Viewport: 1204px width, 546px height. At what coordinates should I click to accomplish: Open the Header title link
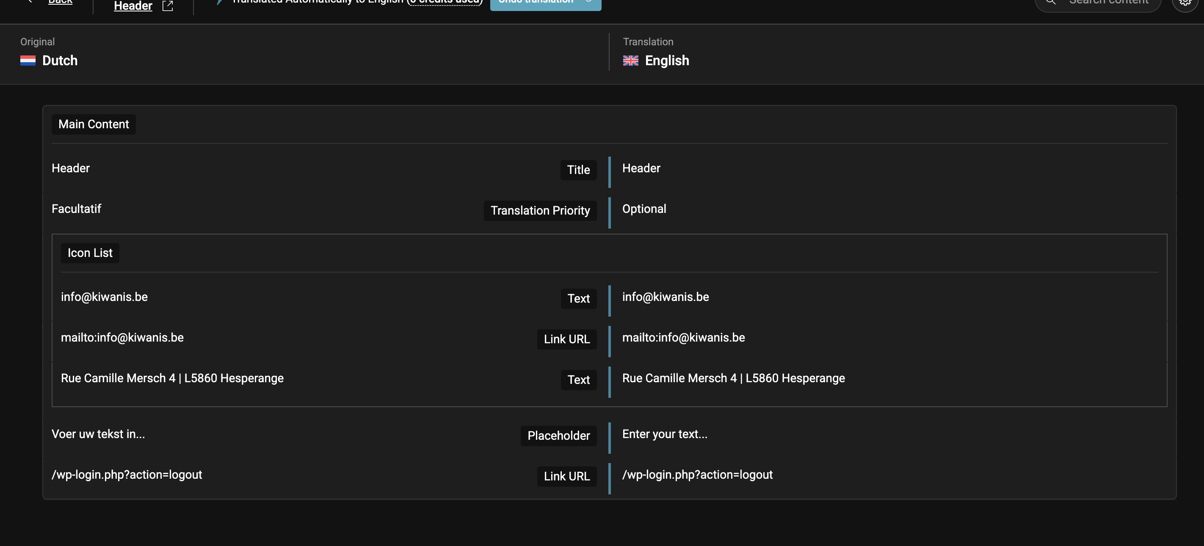pos(133,6)
